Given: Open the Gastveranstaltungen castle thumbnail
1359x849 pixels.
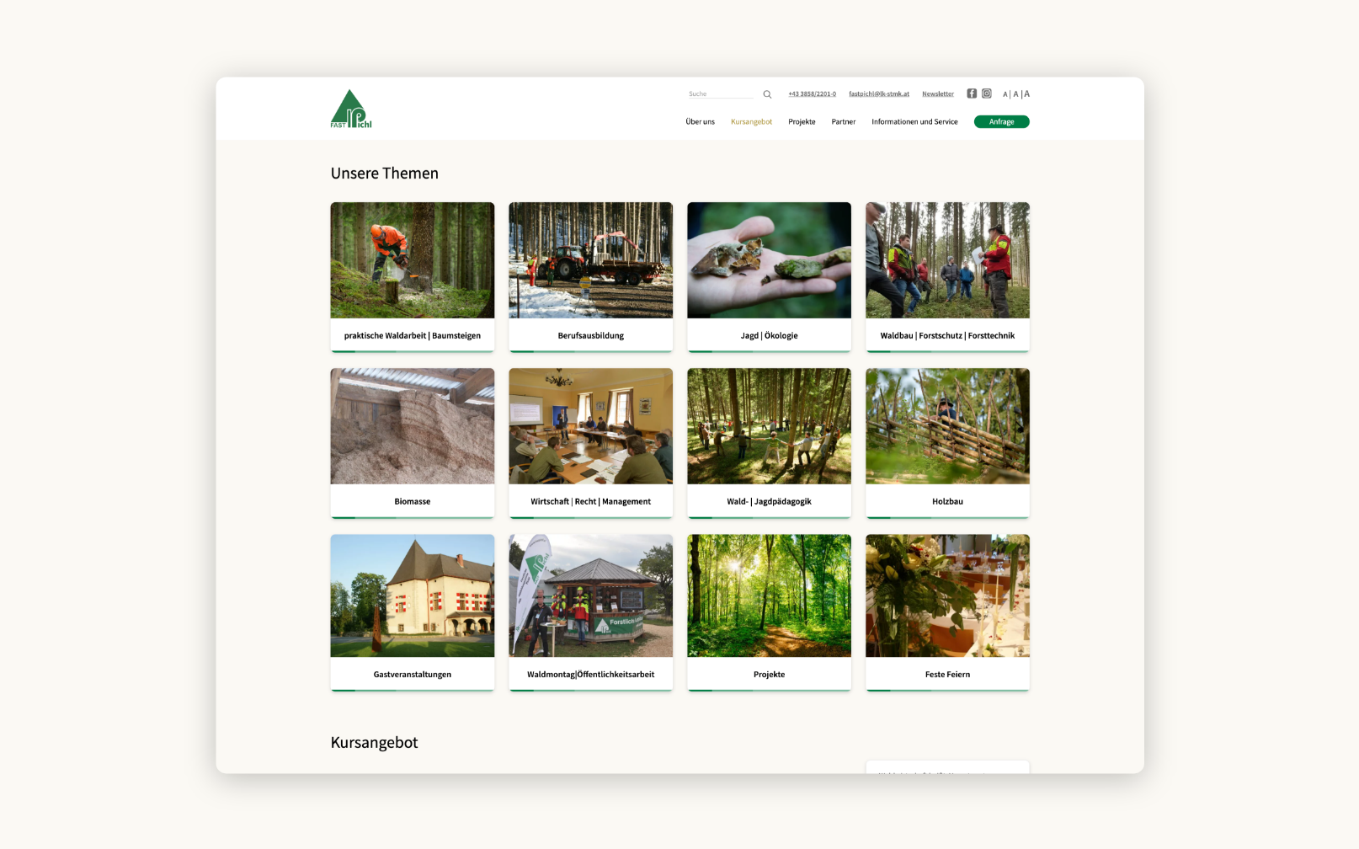Looking at the screenshot, I should 412,595.
